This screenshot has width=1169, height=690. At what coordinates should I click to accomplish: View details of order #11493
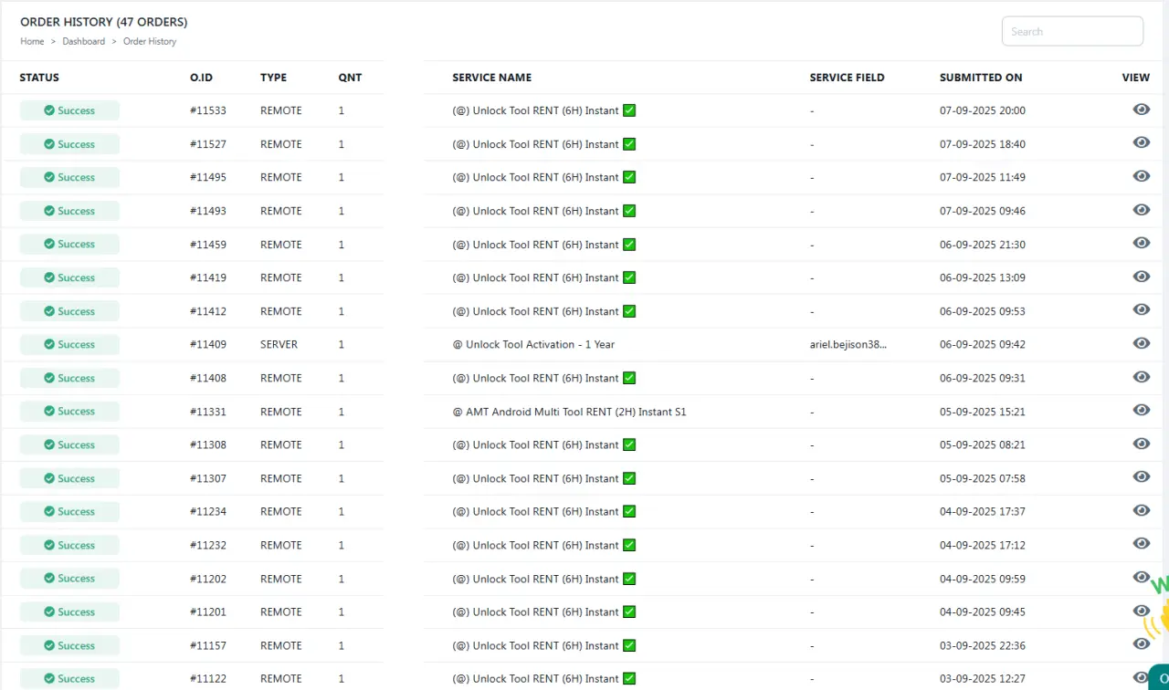tap(1141, 210)
